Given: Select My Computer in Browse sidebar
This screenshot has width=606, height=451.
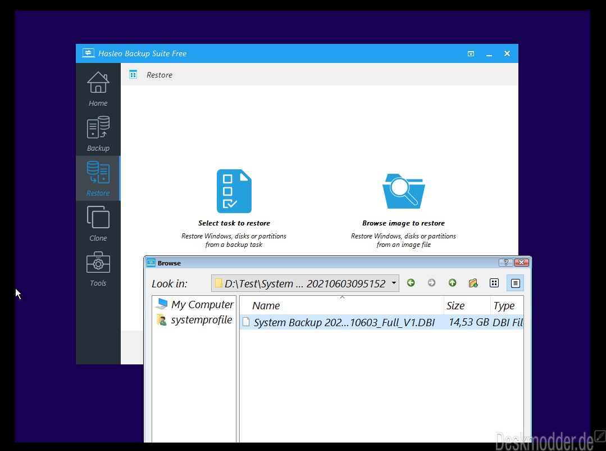Looking at the screenshot, I should click(x=194, y=304).
